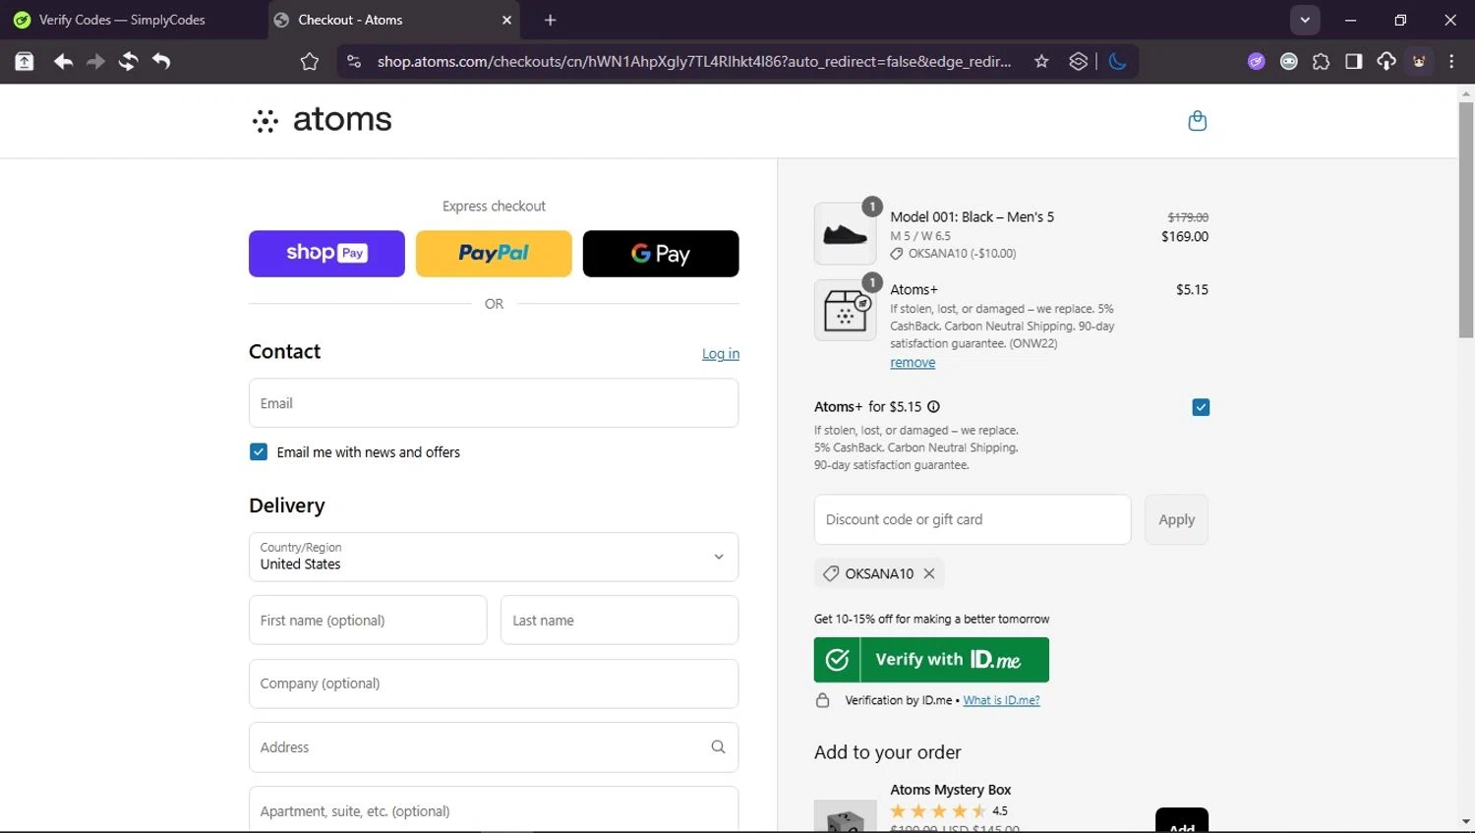Open the extensions puzzle piece icon
Screen dimensions: 1475x833
pyautogui.click(x=1321, y=61)
